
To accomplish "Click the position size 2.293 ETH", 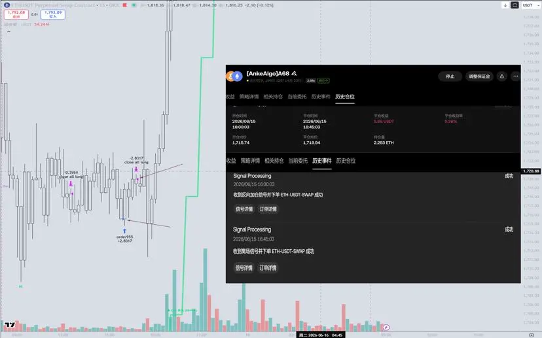I will click(x=384, y=143).
